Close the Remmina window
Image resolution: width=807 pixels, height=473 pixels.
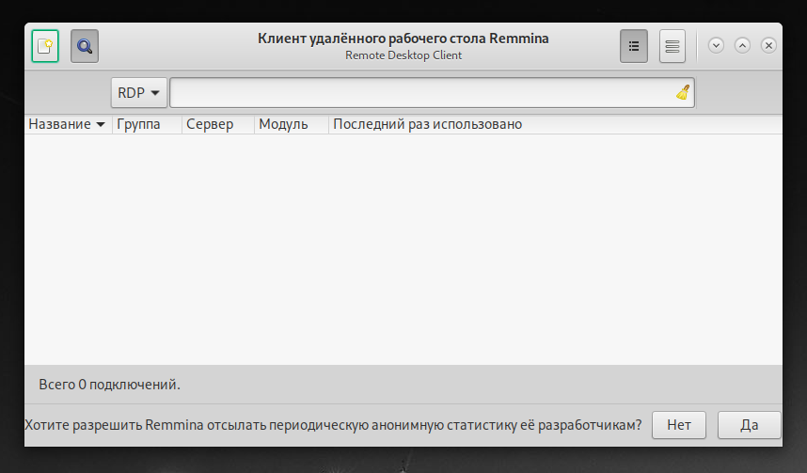tap(768, 45)
